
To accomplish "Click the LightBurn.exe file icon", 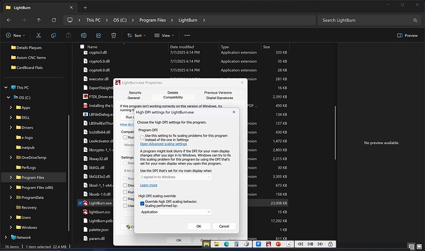I will click(x=86, y=203).
